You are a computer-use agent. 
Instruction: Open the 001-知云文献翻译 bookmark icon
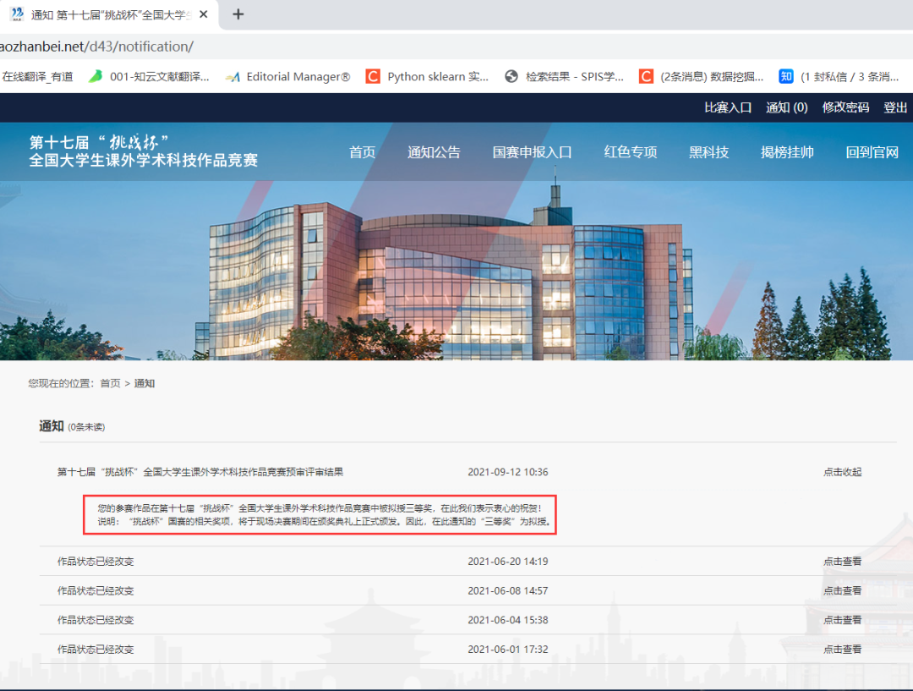click(96, 76)
